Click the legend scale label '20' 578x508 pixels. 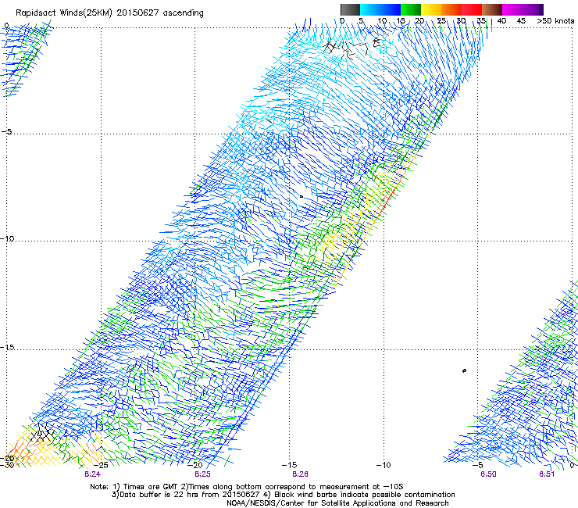click(420, 21)
